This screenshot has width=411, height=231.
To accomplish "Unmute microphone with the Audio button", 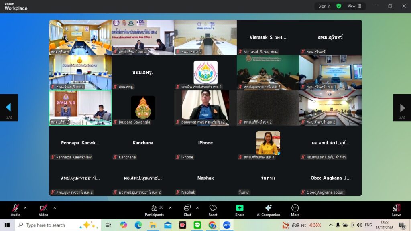I will click(x=15, y=210).
